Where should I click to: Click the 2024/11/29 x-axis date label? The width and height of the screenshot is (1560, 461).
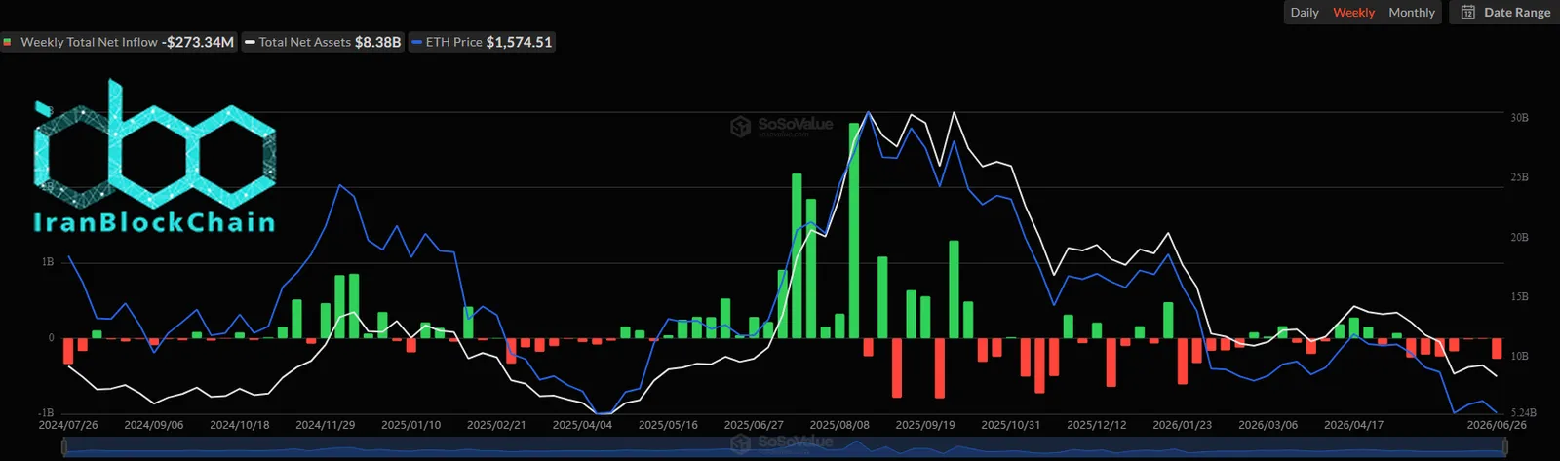(326, 425)
